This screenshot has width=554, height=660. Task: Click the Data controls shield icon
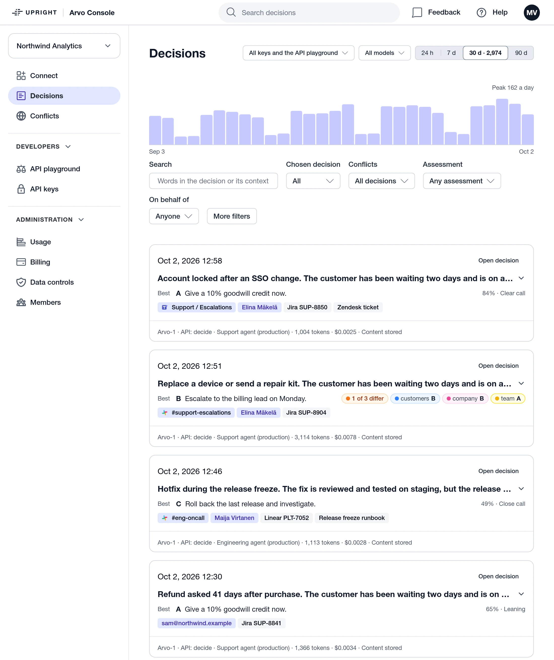tap(21, 282)
